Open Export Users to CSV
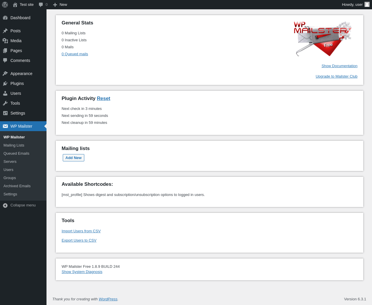Screen dimensions: 372x305 [x=79, y=240]
